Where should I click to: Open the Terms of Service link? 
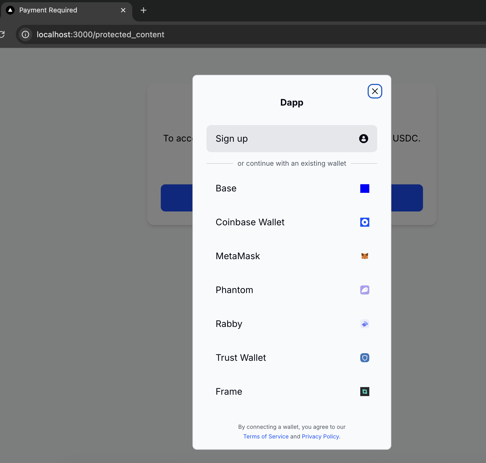point(266,436)
